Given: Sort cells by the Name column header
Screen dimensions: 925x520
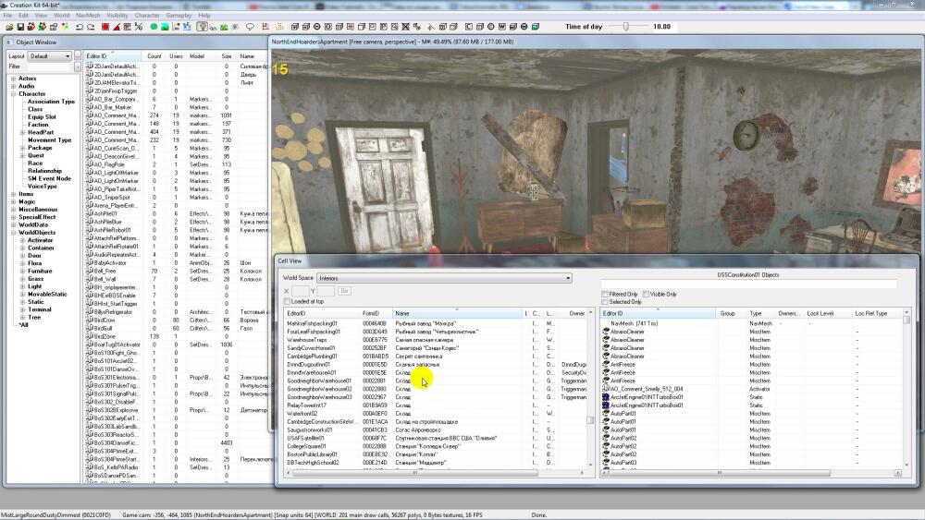Looking at the screenshot, I should click(x=457, y=313).
